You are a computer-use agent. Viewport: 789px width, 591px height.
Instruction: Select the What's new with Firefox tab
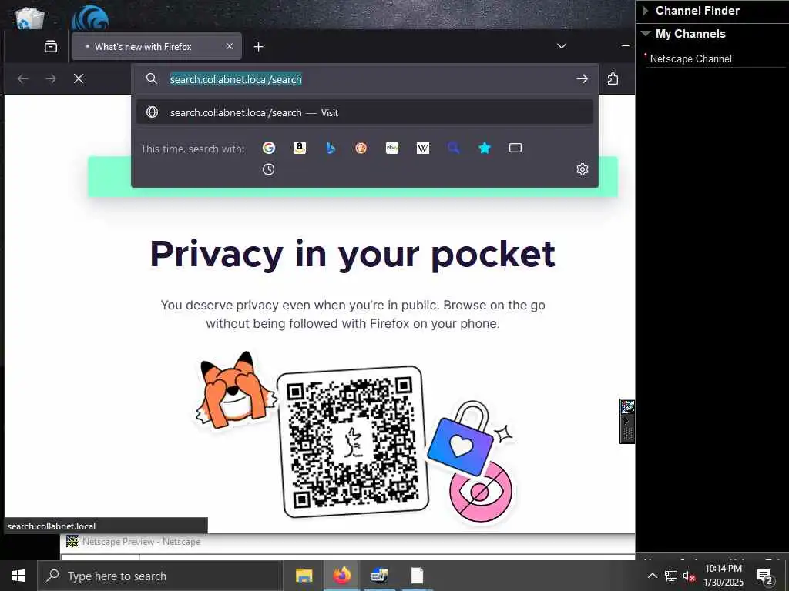point(156,47)
